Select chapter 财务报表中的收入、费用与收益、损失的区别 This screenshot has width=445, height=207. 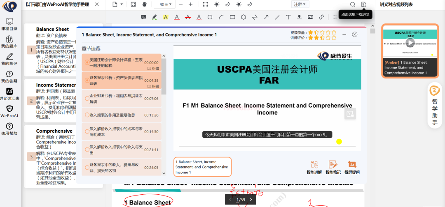tap(121, 168)
